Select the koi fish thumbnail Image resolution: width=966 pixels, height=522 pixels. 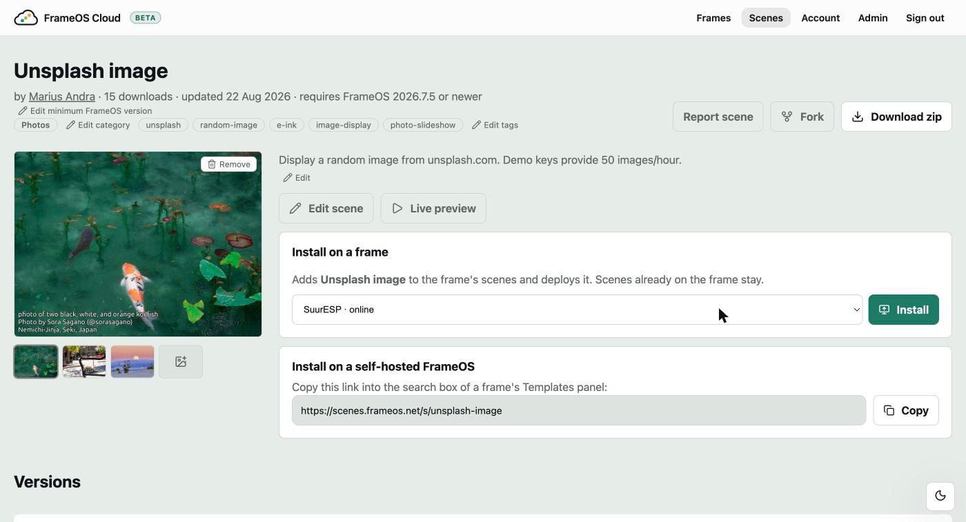coord(36,361)
